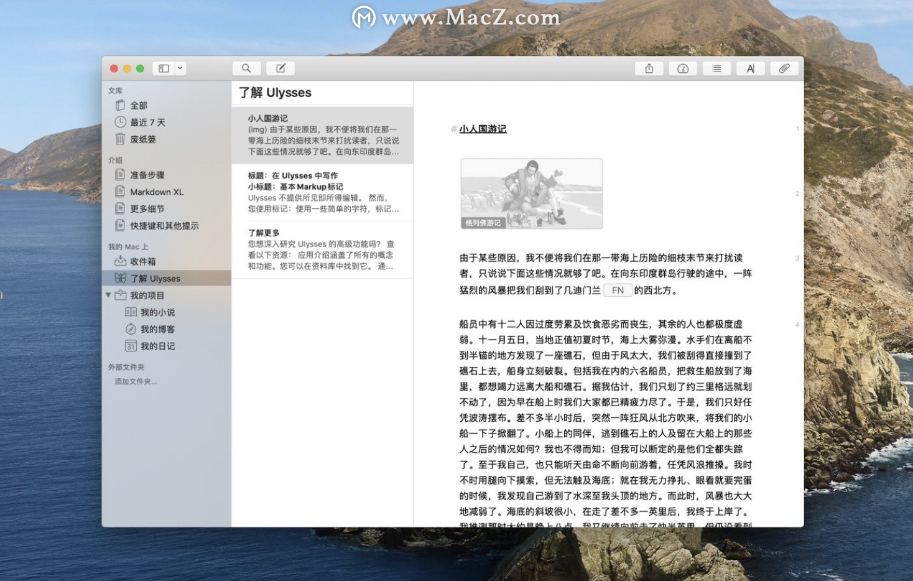The image size is (913, 581).
Task: Open the search magnifier in toolbar
Action: (x=246, y=68)
